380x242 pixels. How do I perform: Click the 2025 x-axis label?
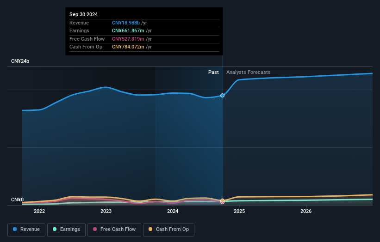tap(239, 211)
